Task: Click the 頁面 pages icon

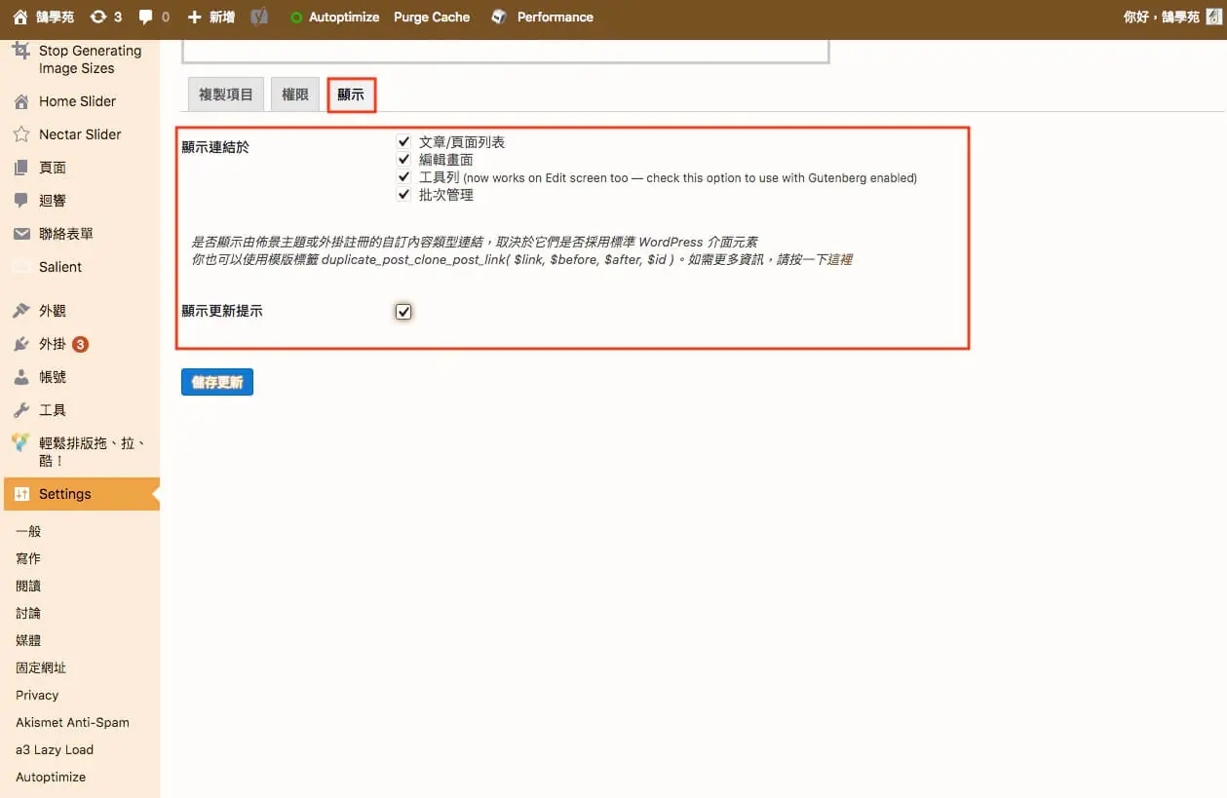Action: coord(21,168)
